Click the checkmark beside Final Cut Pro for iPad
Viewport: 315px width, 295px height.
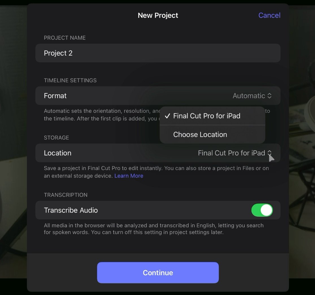tap(167, 116)
